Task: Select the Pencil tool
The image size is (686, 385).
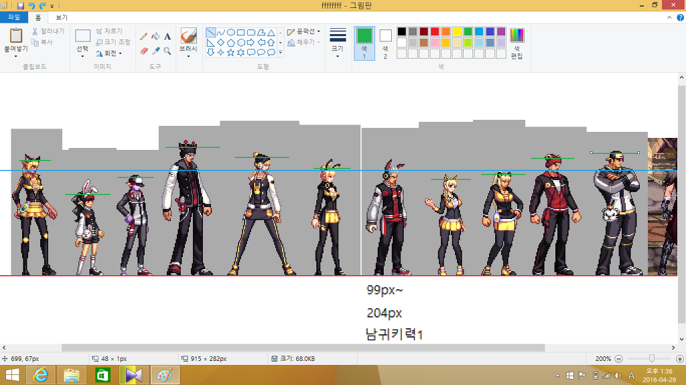Action: click(x=143, y=37)
